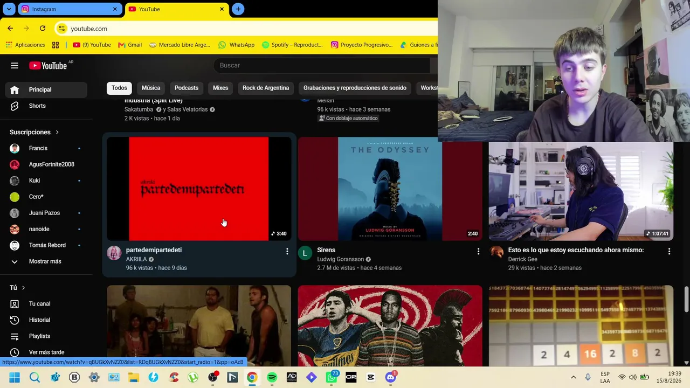The image size is (690, 388).
Task: Open CapCut from the taskbar
Action: (x=371, y=377)
